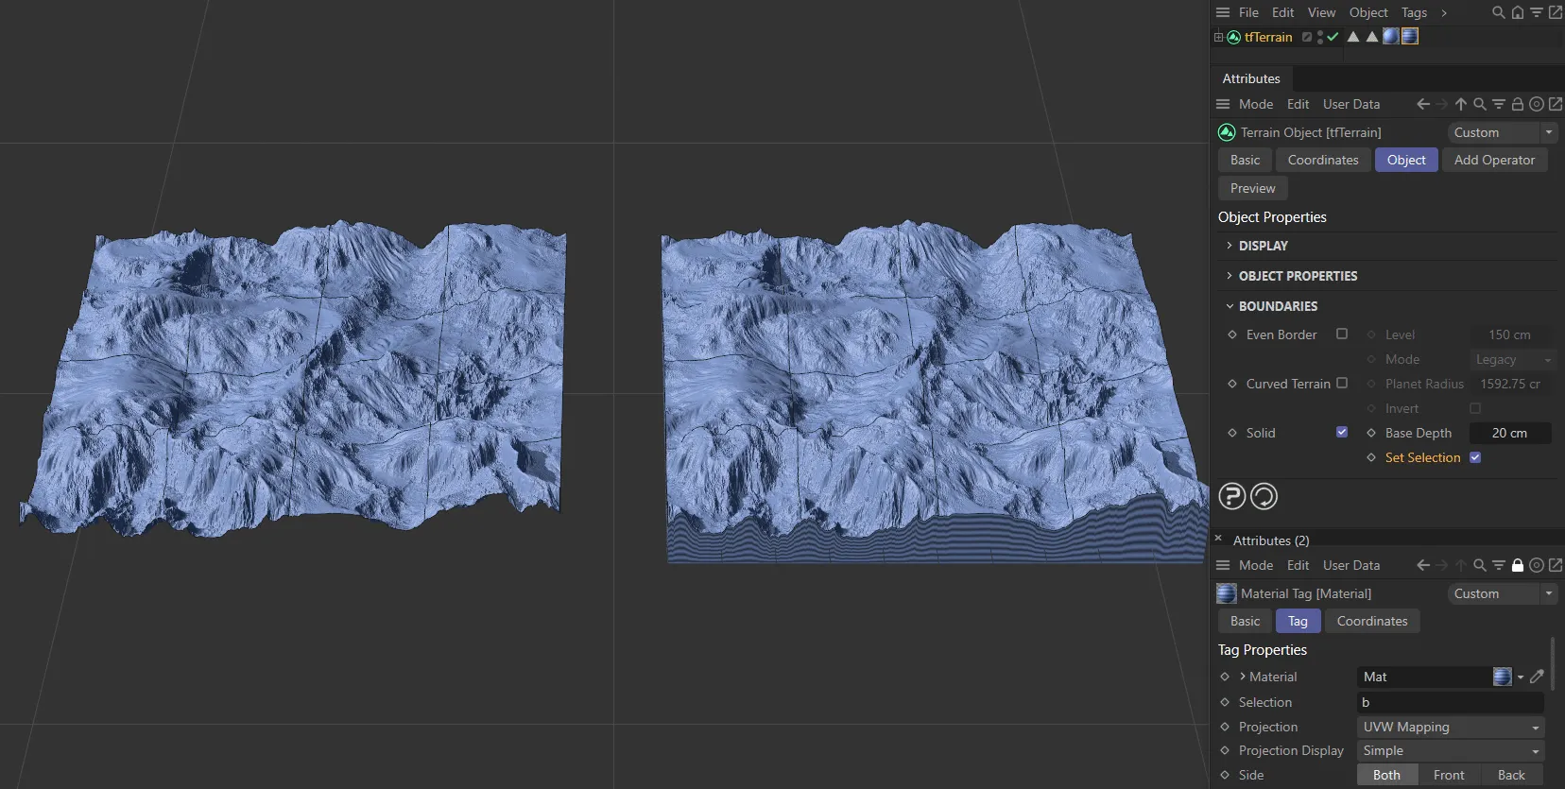
Task: Select the first polygon selection tag on tfTerrain
Action: [1353, 37]
